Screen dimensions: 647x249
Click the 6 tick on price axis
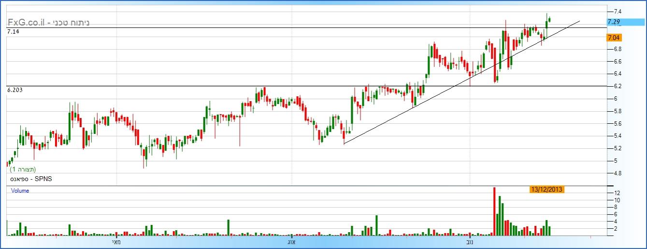pos(615,99)
